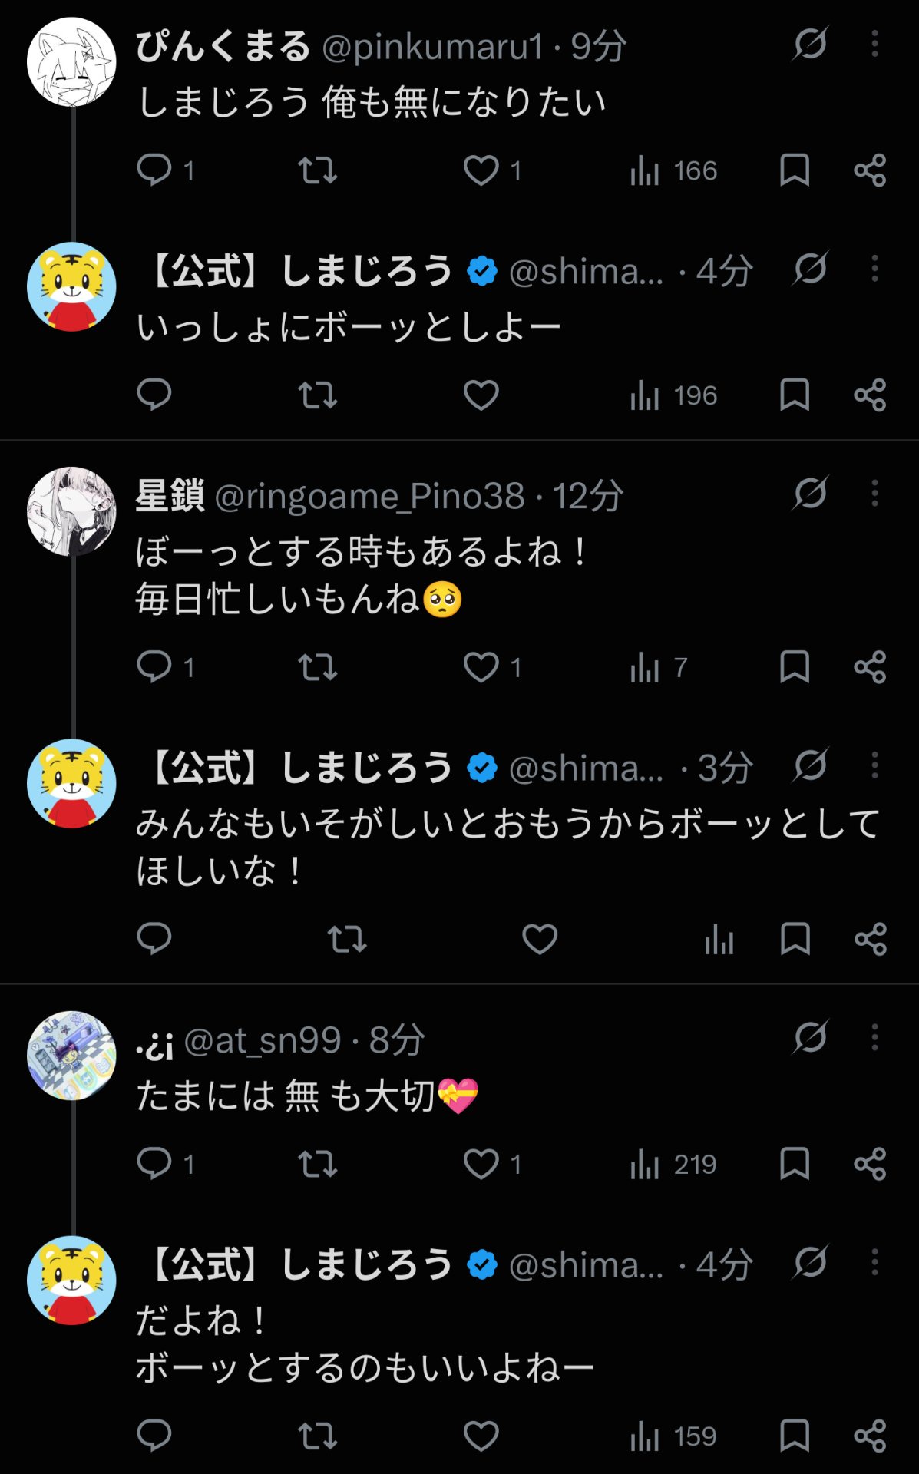Open Grok icon on @pinkumaru1 tweet
The image size is (919, 1474).
(810, 44)
